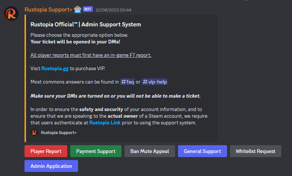Click the robot emoji beside the bot name
Image resolution: width=292 pixels, height=176 pixels.
77,9
